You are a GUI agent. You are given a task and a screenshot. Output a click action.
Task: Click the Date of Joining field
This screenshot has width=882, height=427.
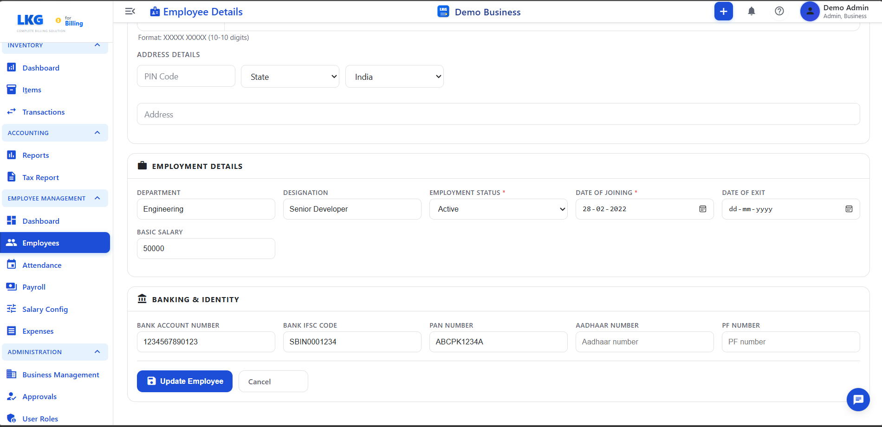pyautogui.click(x=645, y=209)
